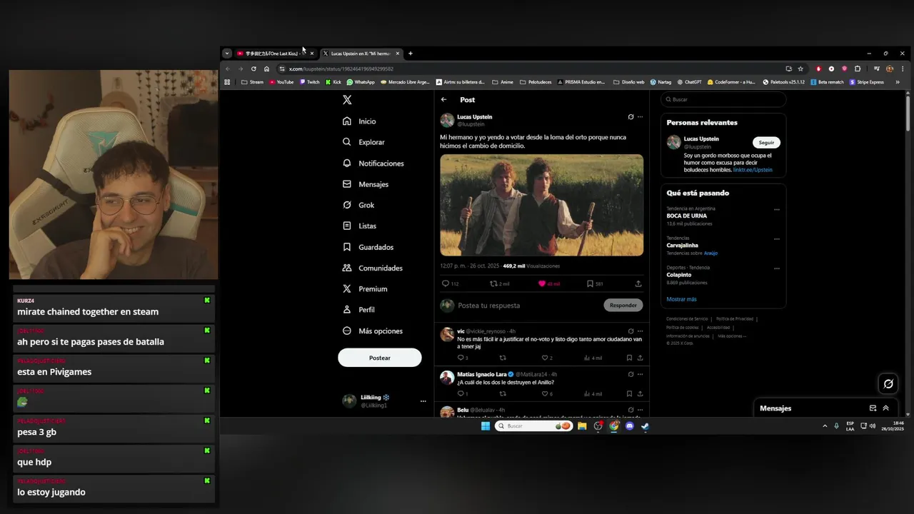Expand the Mensajes drawer

pyautogui.click(x=886, y=408)
